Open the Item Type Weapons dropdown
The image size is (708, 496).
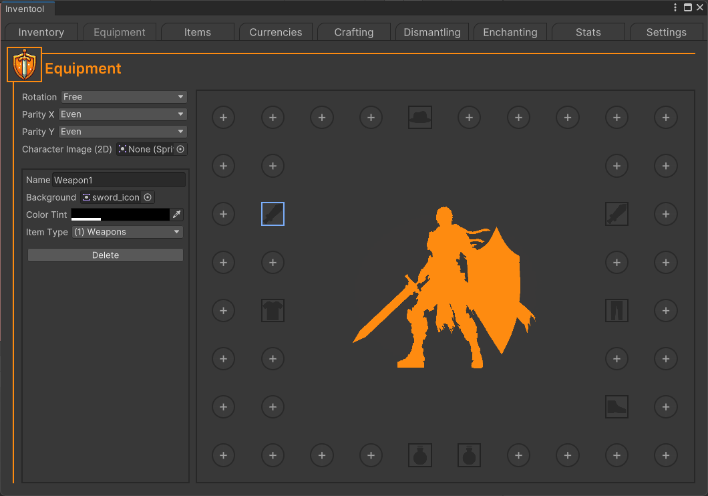pos(127,232)
